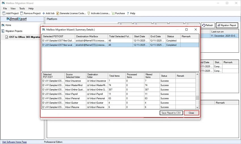Click the Remove Project toolbar icon
This screenshot has height=144, width=241.
pos(22,13)
